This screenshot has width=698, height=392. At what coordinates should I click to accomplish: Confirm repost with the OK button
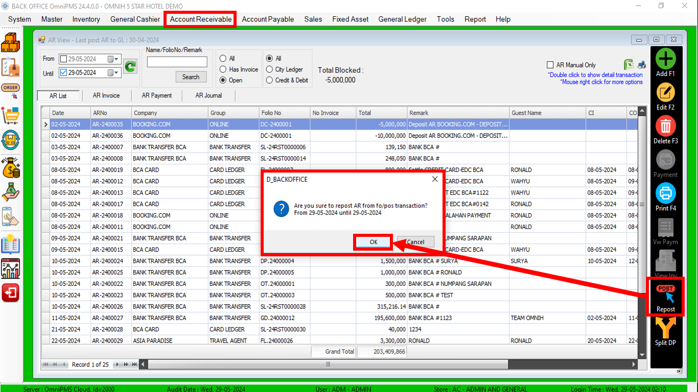374,242
